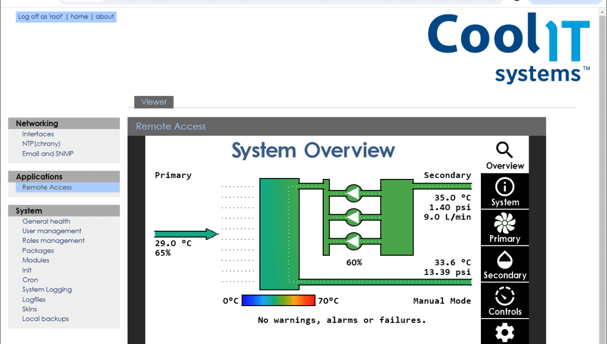The image size is (607, 344).
Task: Open Local backups page
Action: (x=45, y=319)
